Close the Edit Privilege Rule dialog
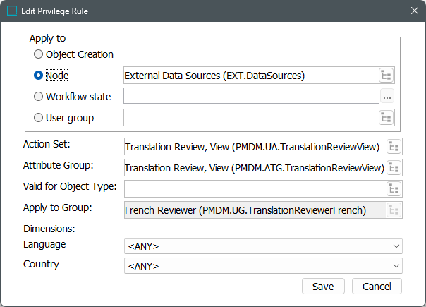 click(x=413, y=11)
